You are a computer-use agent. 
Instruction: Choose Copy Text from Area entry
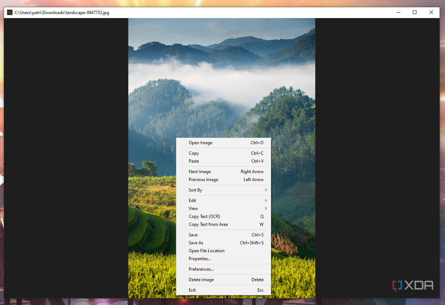coord(223,224)
